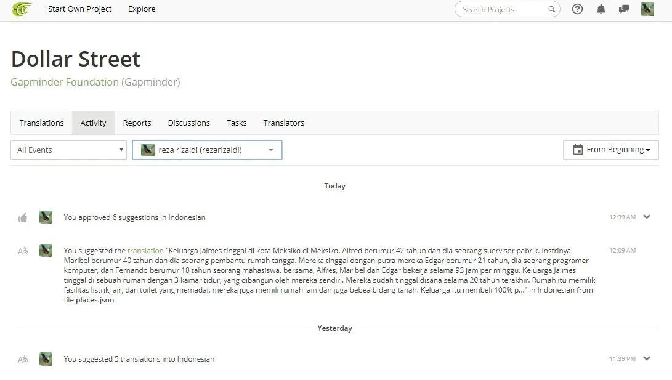Click avatar next to suggested 5 translations
This screenshot has width=672, height=380.
tap(46, 359)
